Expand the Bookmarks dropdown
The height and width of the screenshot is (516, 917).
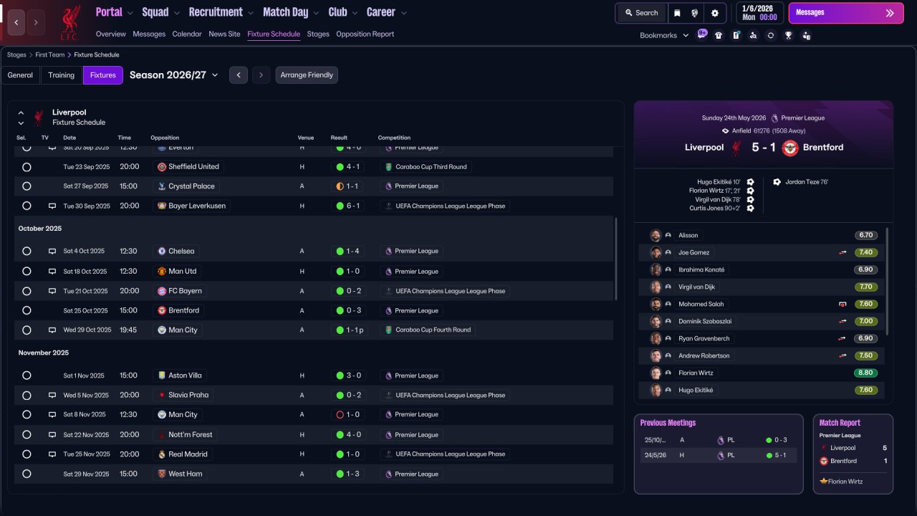tap(664, 35)
